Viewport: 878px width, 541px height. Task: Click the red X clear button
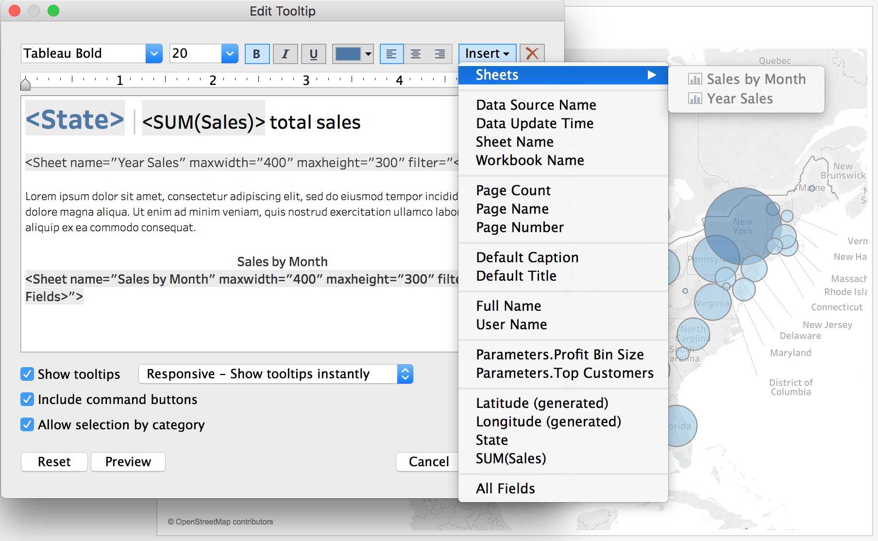click(532, 53)
